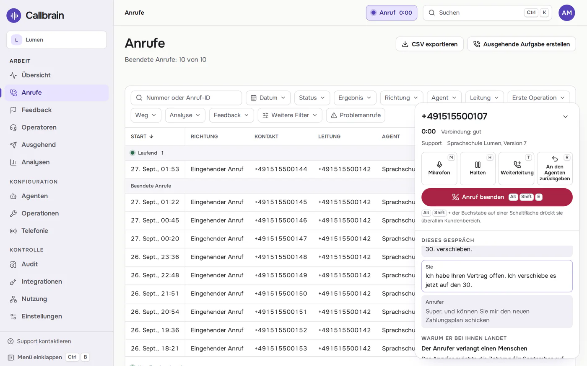This screenshot has height=366, width=587.
Task: Open Ausgehend page
Action: (x=57, y=145)
